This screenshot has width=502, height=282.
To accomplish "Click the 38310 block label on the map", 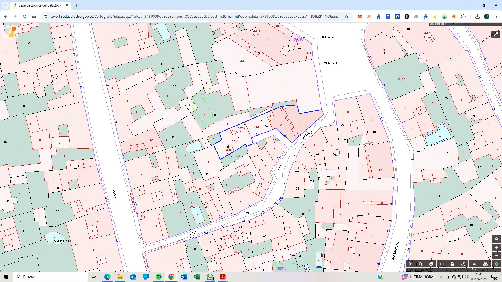I will [282, 268].
